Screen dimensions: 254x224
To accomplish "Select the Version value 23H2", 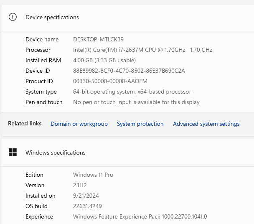I will click(80, 185).
